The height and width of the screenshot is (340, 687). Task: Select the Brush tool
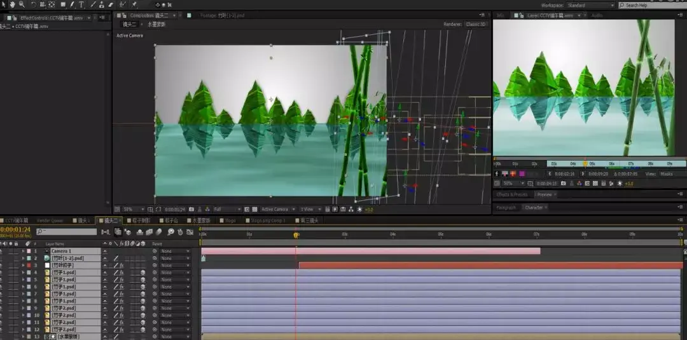(93, 4)
